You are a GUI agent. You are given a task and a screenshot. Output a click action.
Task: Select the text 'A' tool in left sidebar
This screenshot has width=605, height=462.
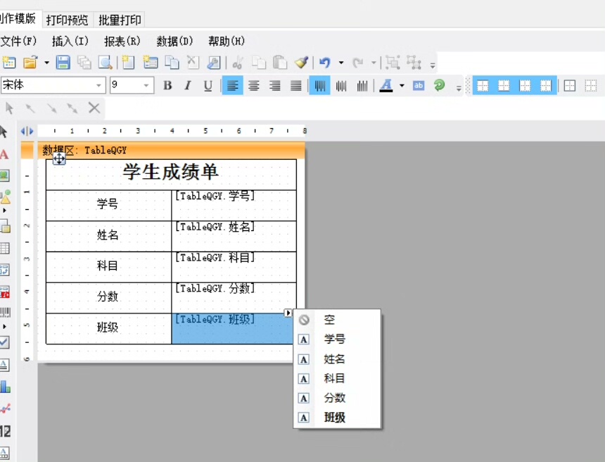click(x=4, y=154)
